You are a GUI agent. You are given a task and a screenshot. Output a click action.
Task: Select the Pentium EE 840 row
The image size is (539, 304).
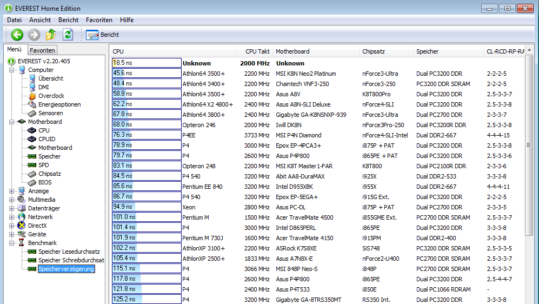(x=318, y=187)
